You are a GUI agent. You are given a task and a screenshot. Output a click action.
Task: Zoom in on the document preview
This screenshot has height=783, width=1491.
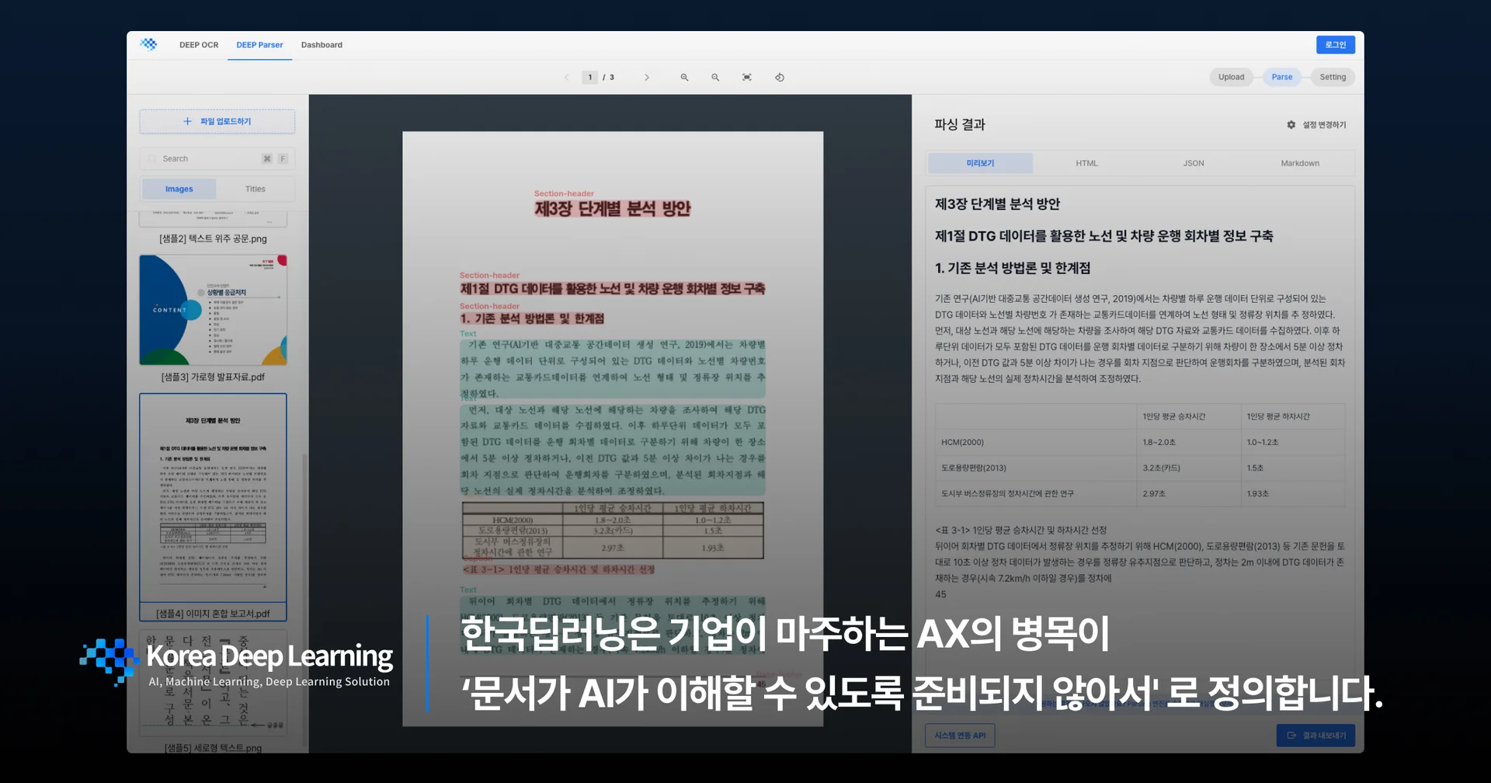[684, 78]
